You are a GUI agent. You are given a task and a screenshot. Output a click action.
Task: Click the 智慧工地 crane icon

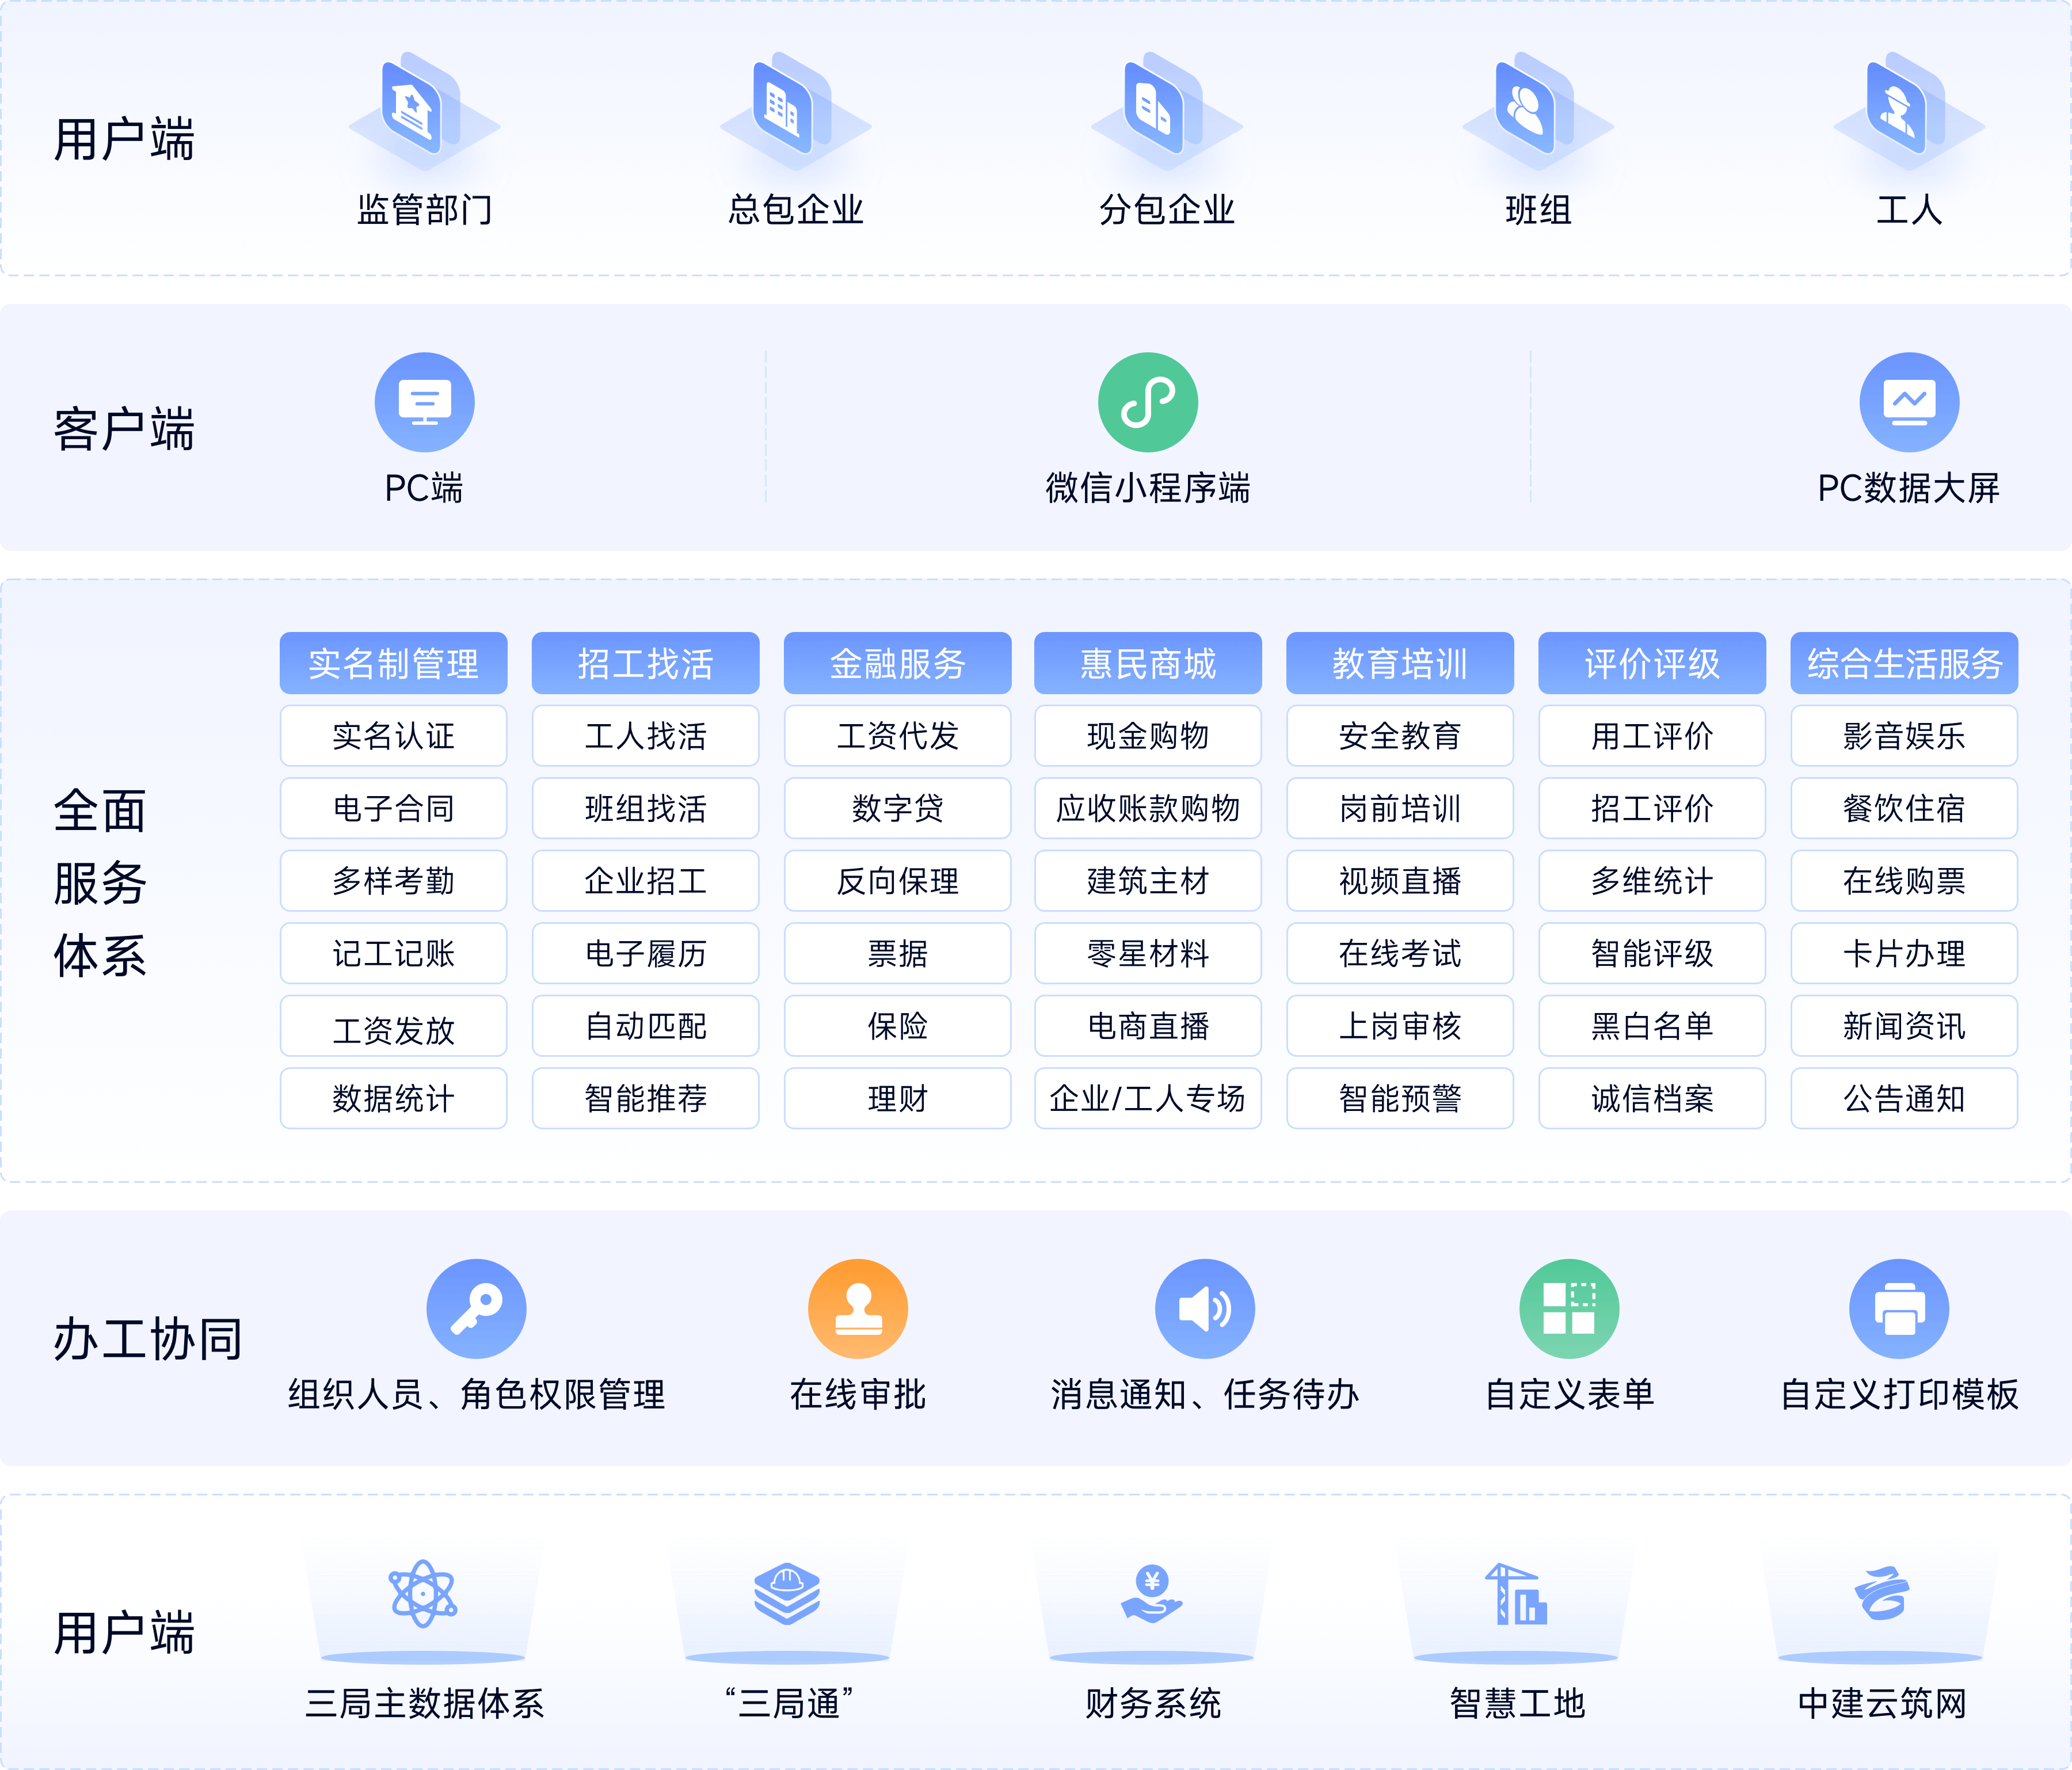(x=1516, y=1593)
